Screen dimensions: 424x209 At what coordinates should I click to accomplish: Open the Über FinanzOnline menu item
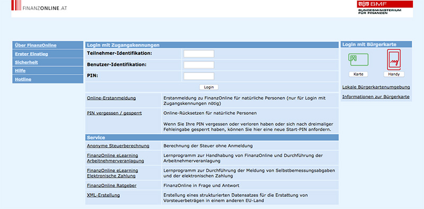click(x=36, y=46)
